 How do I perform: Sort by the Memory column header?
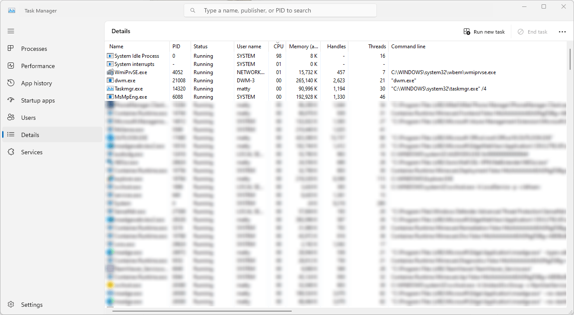tap(303, 47)
